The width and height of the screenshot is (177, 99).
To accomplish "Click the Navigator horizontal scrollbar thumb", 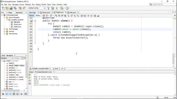I will click(x=11, y=90).
